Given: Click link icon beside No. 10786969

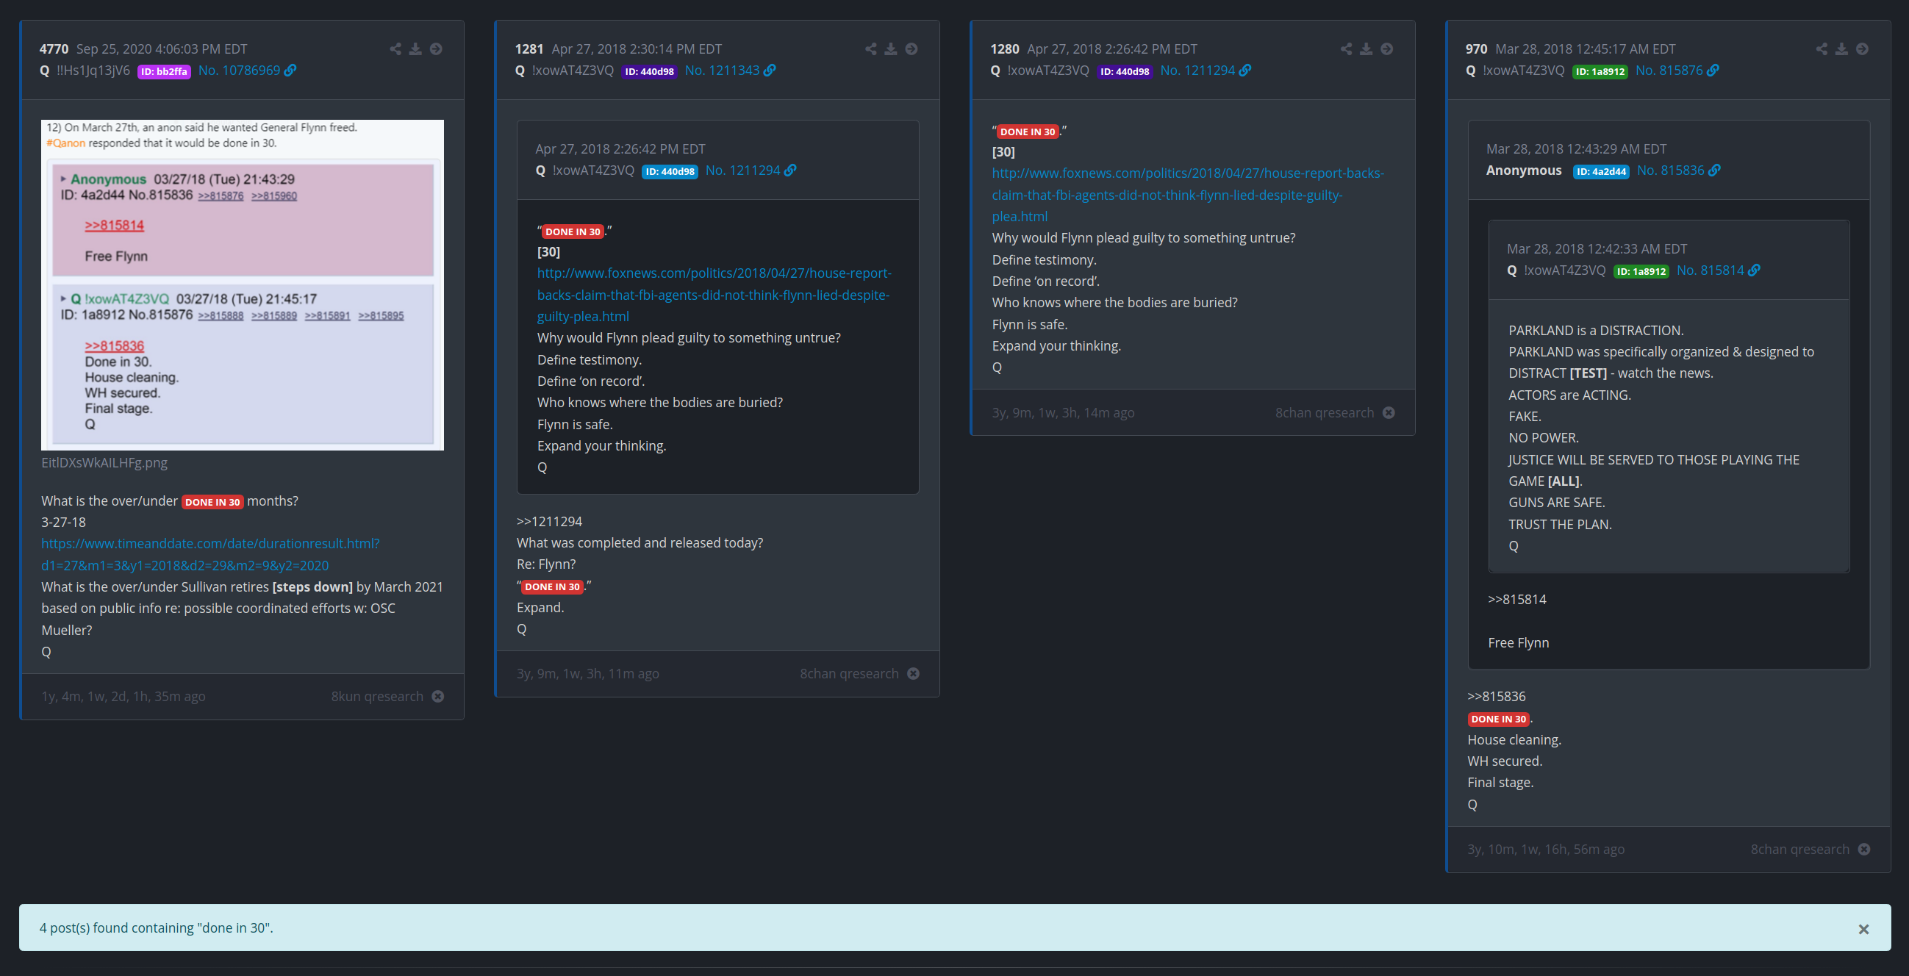Looking at the screenshot, I should pos(290,71).
